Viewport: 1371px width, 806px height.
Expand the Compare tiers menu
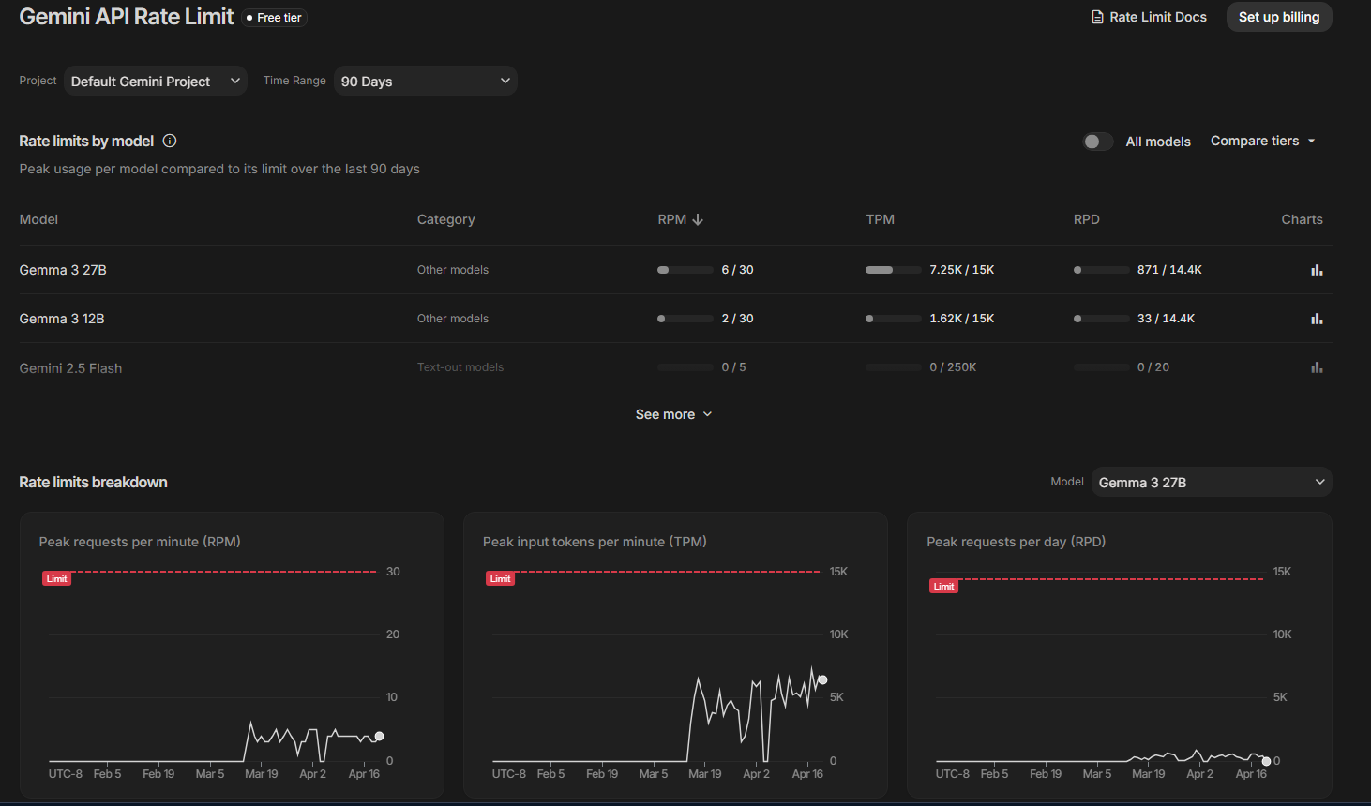tap(1263, 141)
